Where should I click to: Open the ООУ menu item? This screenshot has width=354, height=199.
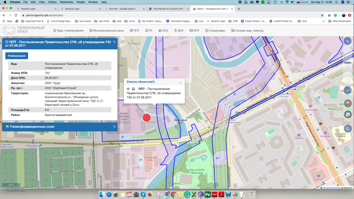coord(163,30)
